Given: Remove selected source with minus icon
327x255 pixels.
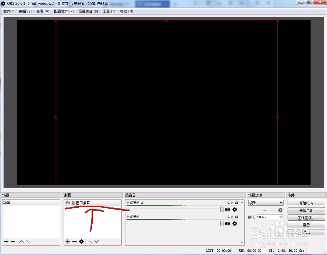Looking at the screenshot, I should [x=75, y=242].
